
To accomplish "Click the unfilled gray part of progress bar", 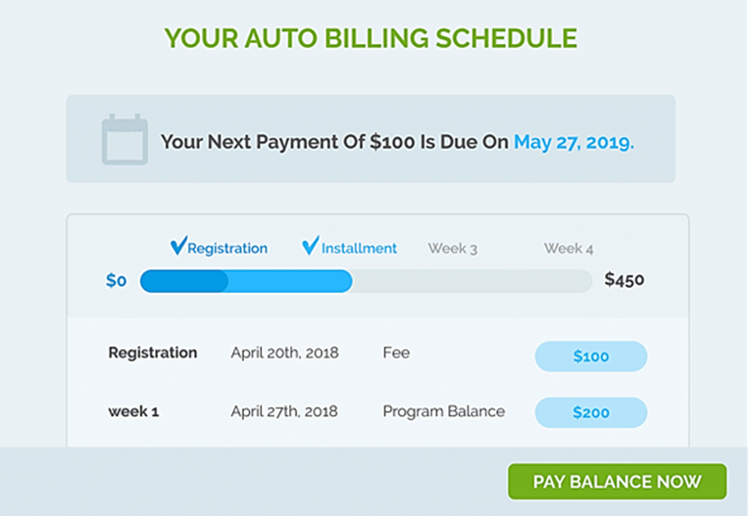I will pyautogui.click(x=471, y=281).
